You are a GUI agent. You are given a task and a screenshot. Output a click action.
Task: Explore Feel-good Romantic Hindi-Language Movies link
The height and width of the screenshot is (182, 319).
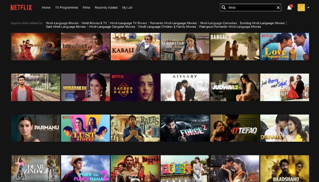point(230,27)
